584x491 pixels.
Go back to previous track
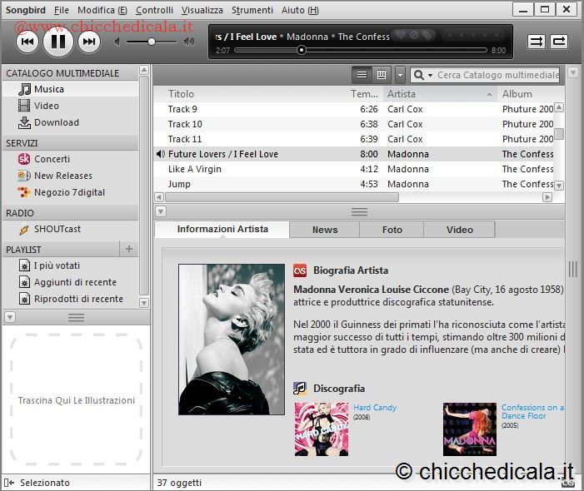pos(27,41)
